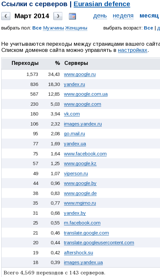Select Все gender filter

[37, 28]
